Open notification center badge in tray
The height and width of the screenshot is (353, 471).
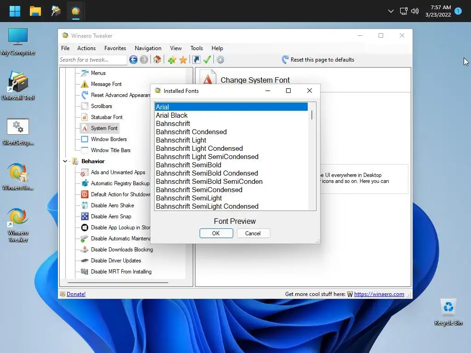pos(458,11)
